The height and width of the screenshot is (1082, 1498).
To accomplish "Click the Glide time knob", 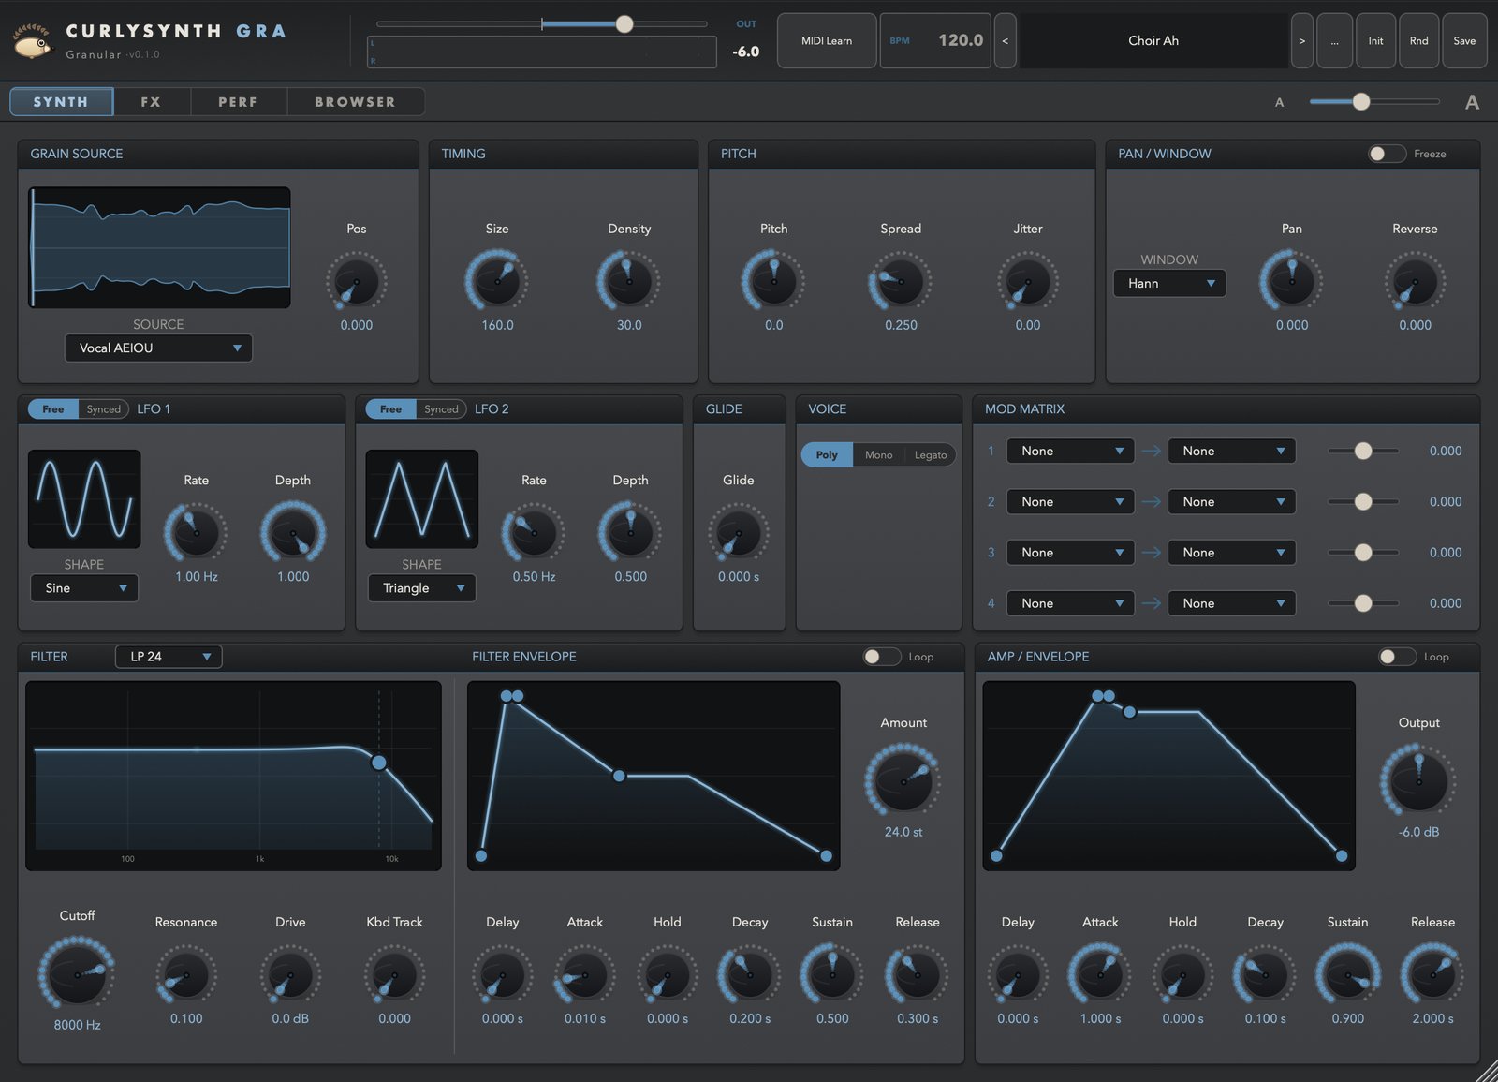I will point(738,533).
